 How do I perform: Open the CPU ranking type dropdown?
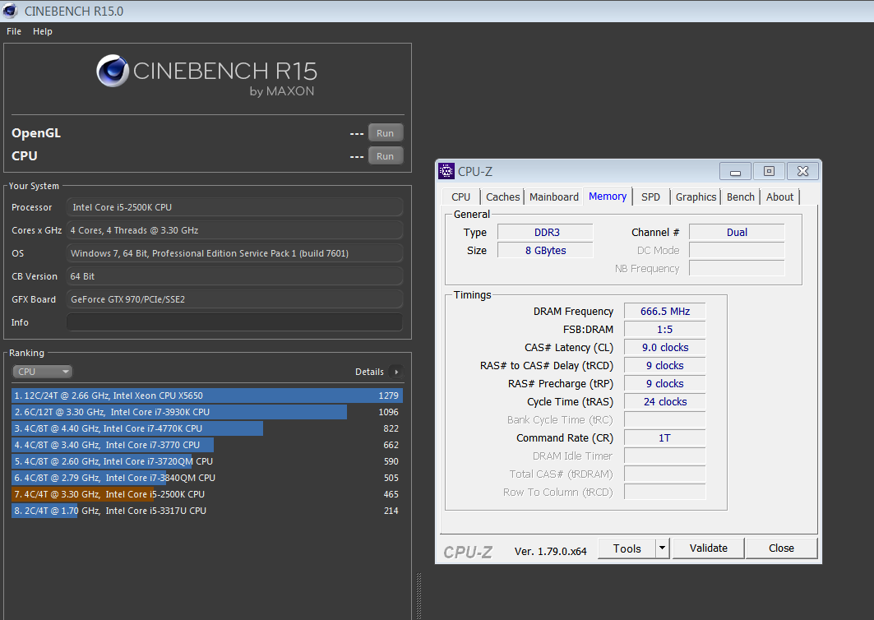tap(43, 372)
